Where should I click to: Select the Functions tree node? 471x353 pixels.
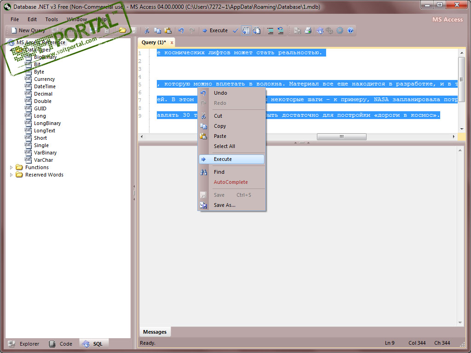[37, 167]
